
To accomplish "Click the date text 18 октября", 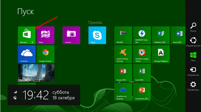I will (x=64, y=98).
